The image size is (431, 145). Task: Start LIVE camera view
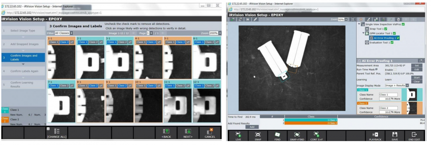[238, 136]
